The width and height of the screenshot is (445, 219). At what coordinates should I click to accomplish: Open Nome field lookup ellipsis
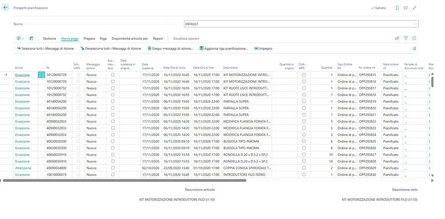pos(415,24)
